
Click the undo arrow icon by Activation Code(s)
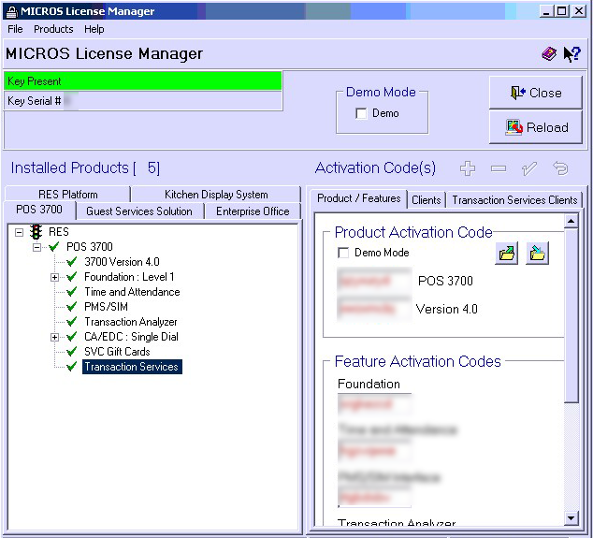(x=560, y=168)
